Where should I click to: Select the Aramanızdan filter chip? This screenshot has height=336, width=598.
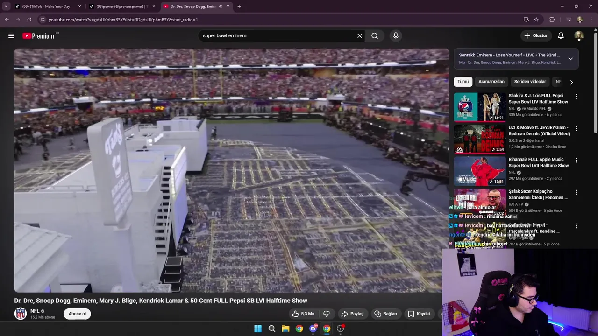491,82
